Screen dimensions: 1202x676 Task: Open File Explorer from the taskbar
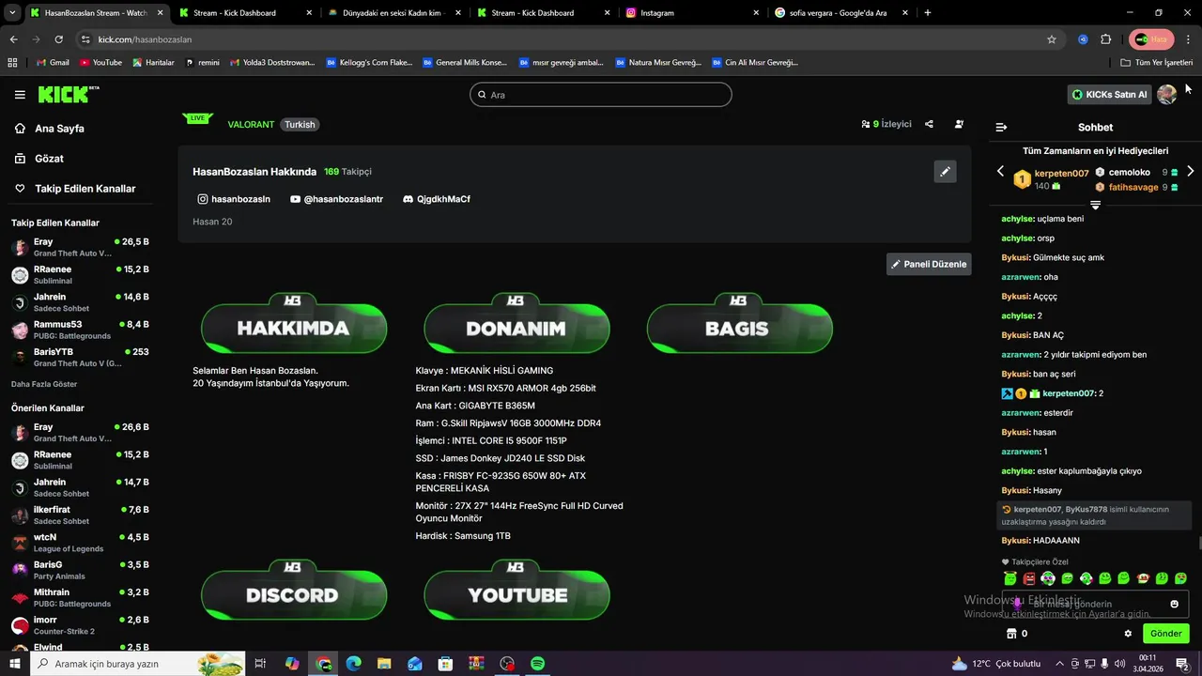pos(384,664)
